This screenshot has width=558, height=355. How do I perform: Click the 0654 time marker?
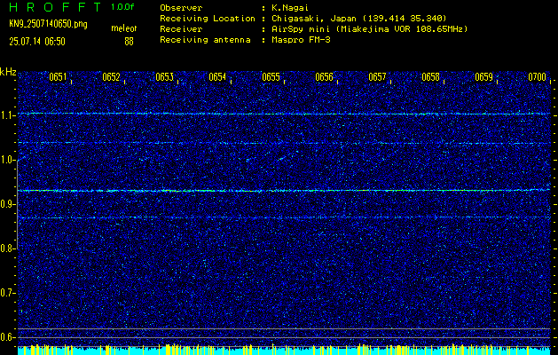(217, 77)
